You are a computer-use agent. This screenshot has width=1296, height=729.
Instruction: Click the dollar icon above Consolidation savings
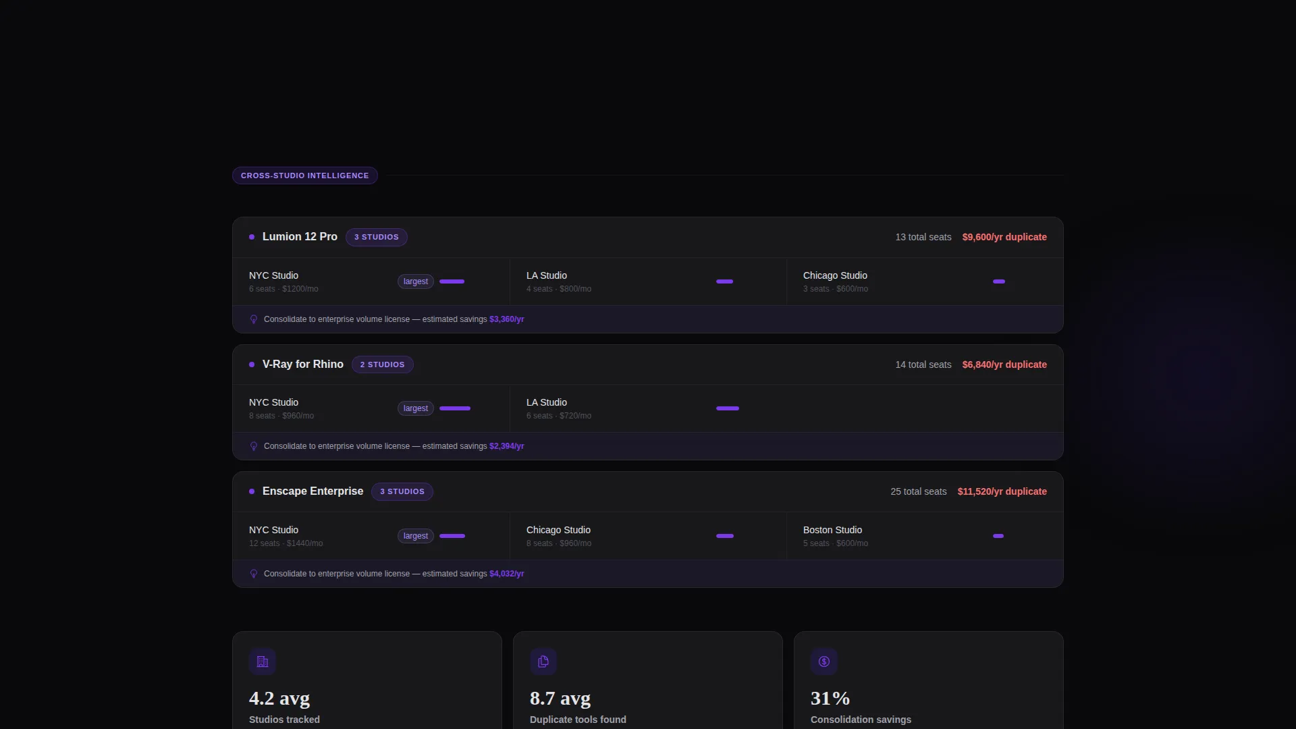tap(824, 661)
